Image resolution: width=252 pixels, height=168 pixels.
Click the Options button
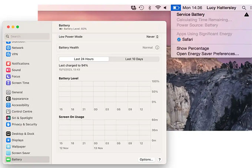146,159
